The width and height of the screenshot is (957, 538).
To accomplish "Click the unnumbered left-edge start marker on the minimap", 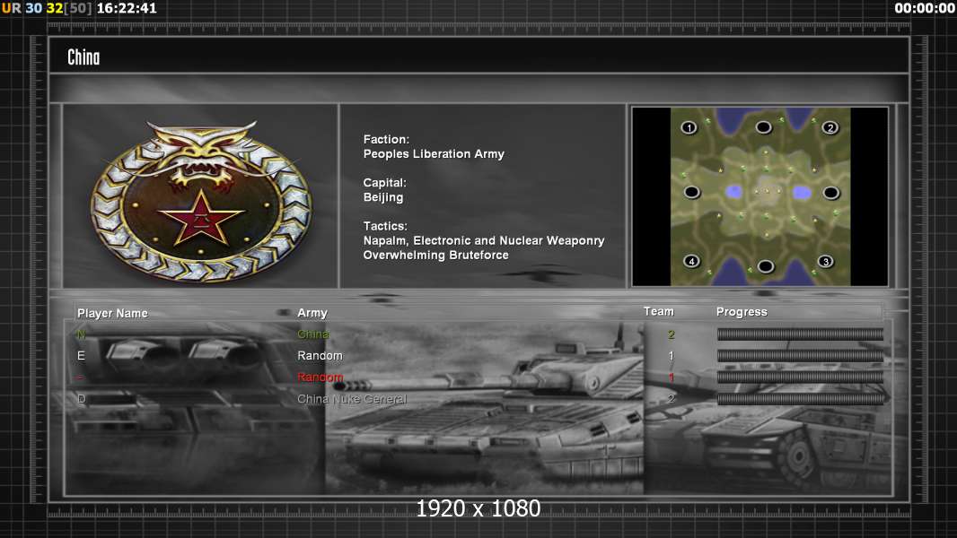I will point(691,192).
